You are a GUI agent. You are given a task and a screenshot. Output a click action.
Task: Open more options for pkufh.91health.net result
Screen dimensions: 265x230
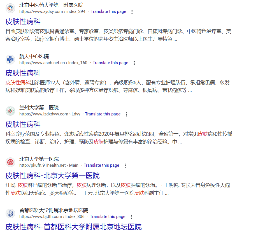tap(125, 166)
